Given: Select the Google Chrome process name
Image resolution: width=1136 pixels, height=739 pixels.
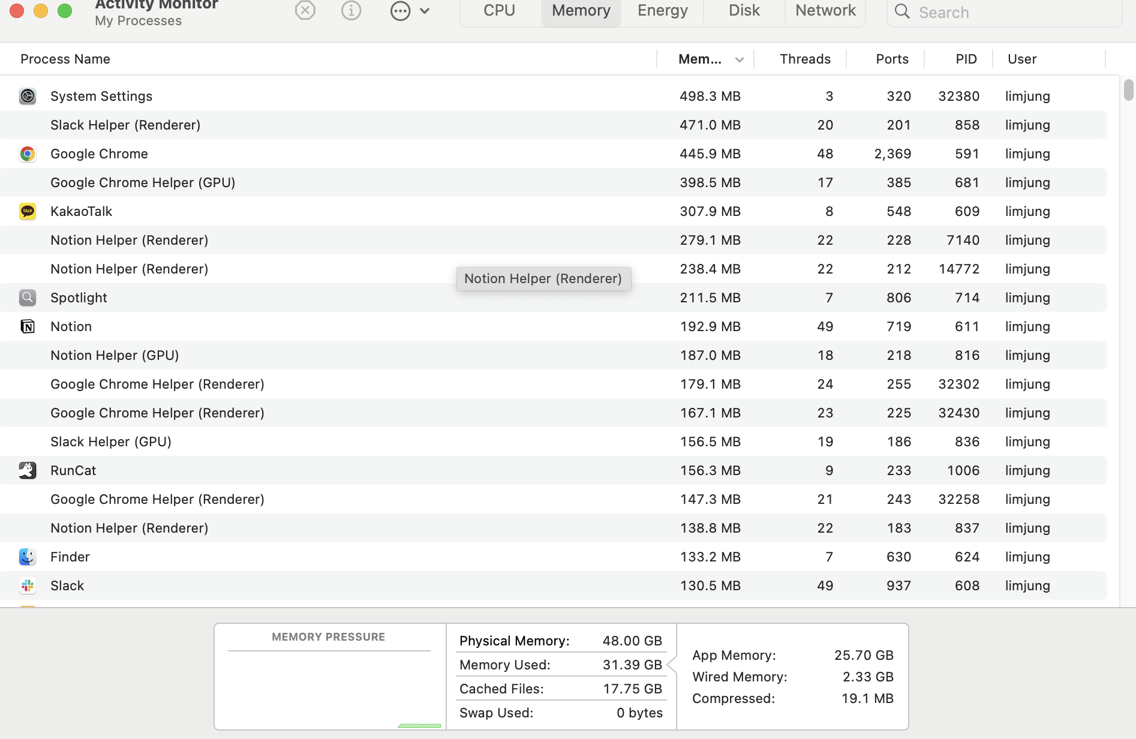Looking at the screenshot, I should [99, 154].
